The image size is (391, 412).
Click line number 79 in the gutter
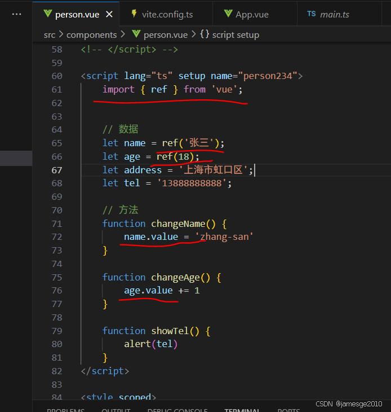point(57,331)
